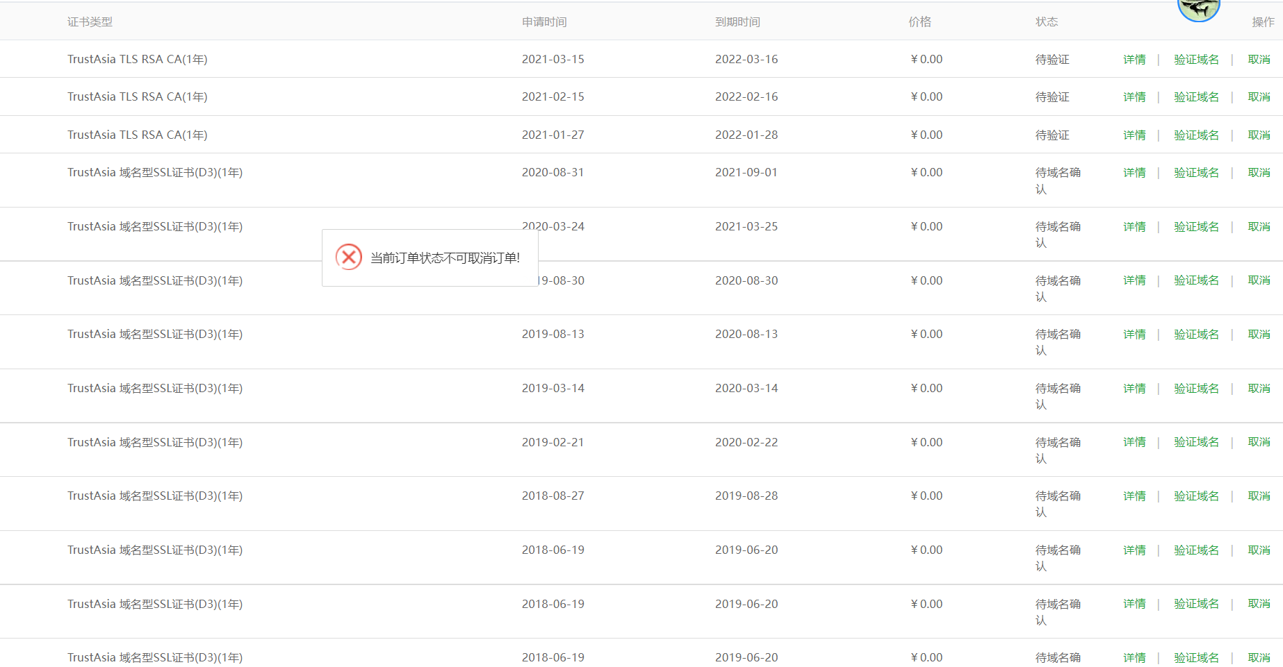Screen dimensions: 1283x667
Task: Click 验证域名 in the 2019-03-14 row
Action: coord(1196,389)
